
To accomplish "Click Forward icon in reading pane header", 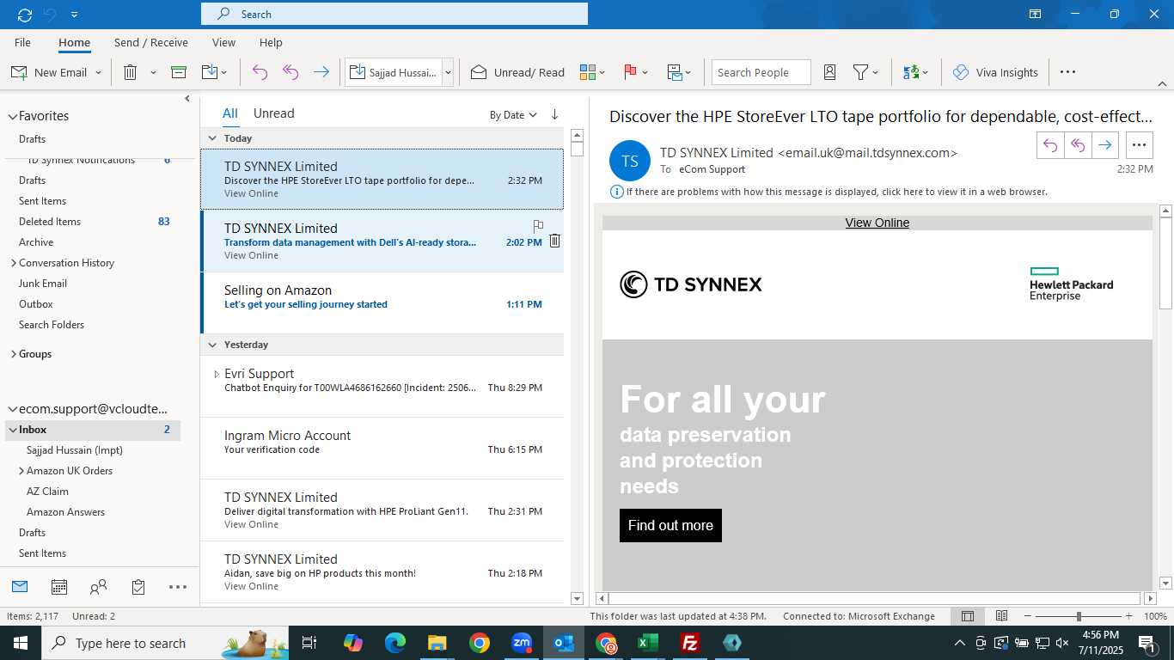I will tap(1105, 145).
